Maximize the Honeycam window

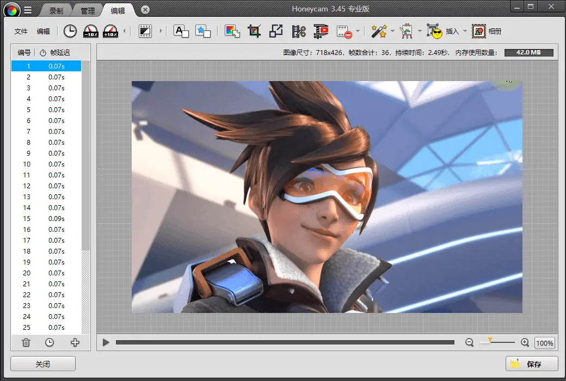coord(531,7)
